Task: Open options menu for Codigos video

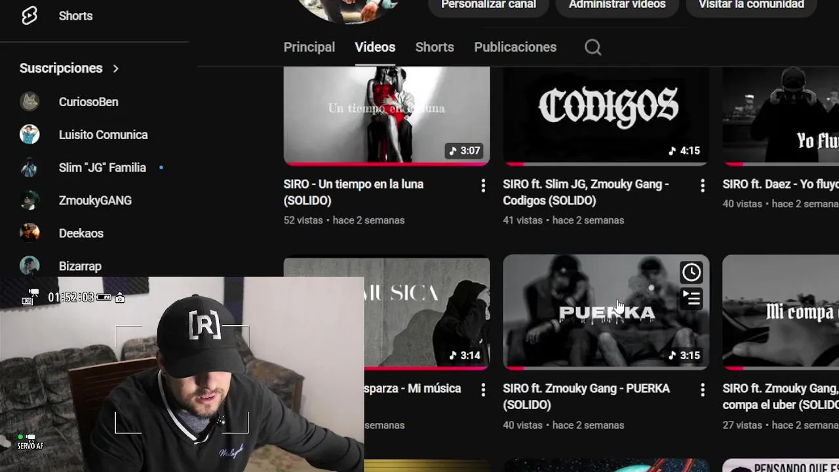Action: click(x=703, y=186)
